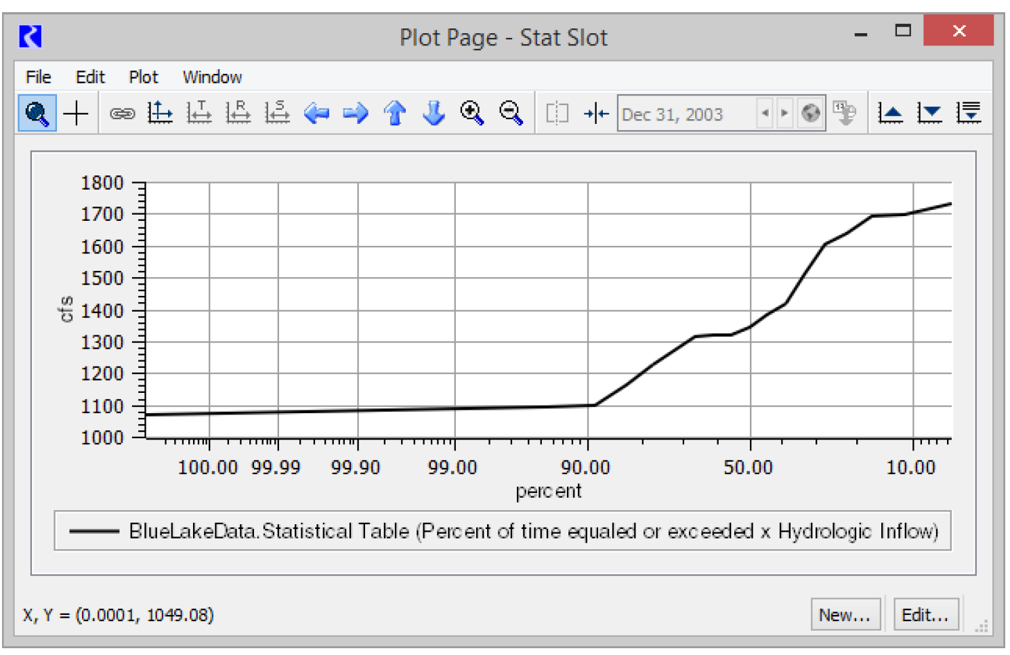Zoom in with the plus magnifier
This screenshot has width=1010, height=655.
tap(472, 113)
